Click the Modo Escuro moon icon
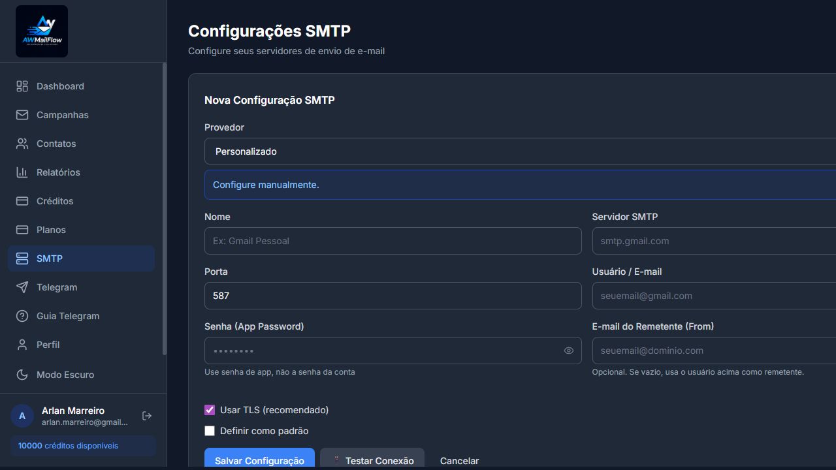Image resolution: width=836 pixels, height=470 pixels. [x=22, y=375]
